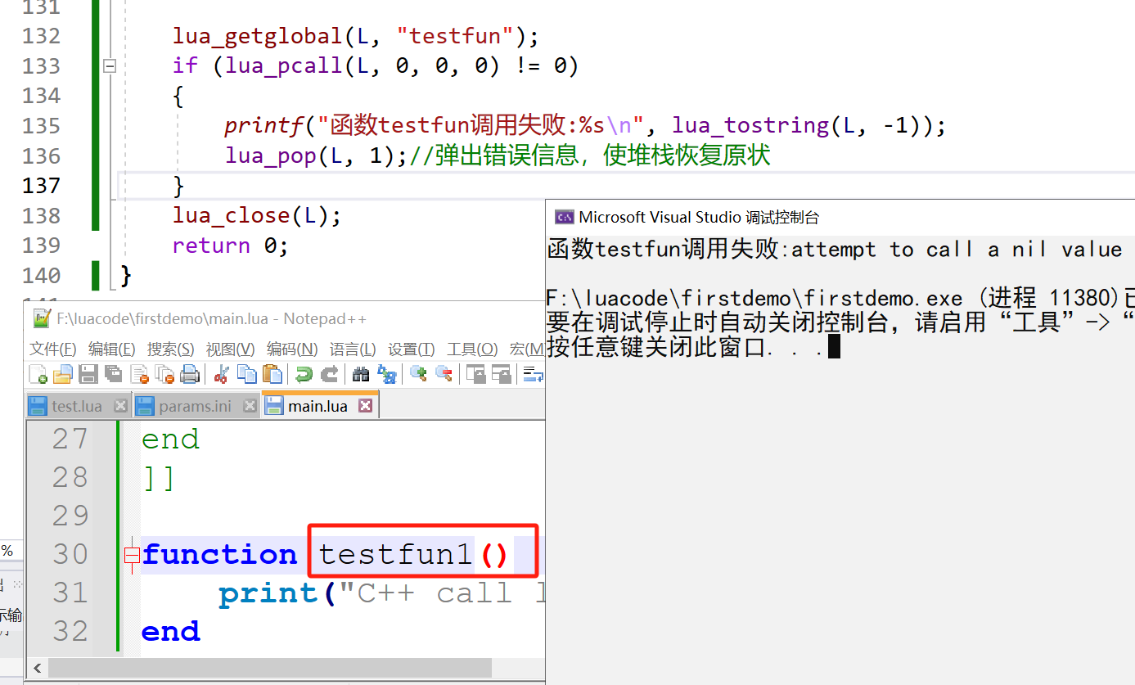Click the Copy icon in Notepad++ toolbar

pyautogui.click(x=246, y=374)
